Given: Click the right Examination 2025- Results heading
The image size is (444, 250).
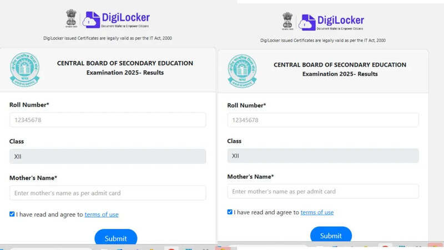Looking at the screenshot, I should click(340, 74).
